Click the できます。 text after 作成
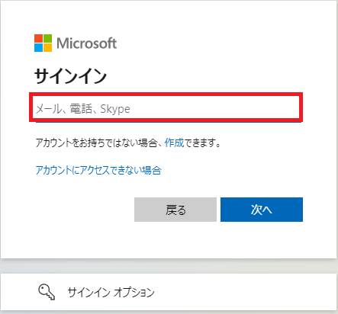This screenshot has width=338, height=314. click(x=202, y=143)
